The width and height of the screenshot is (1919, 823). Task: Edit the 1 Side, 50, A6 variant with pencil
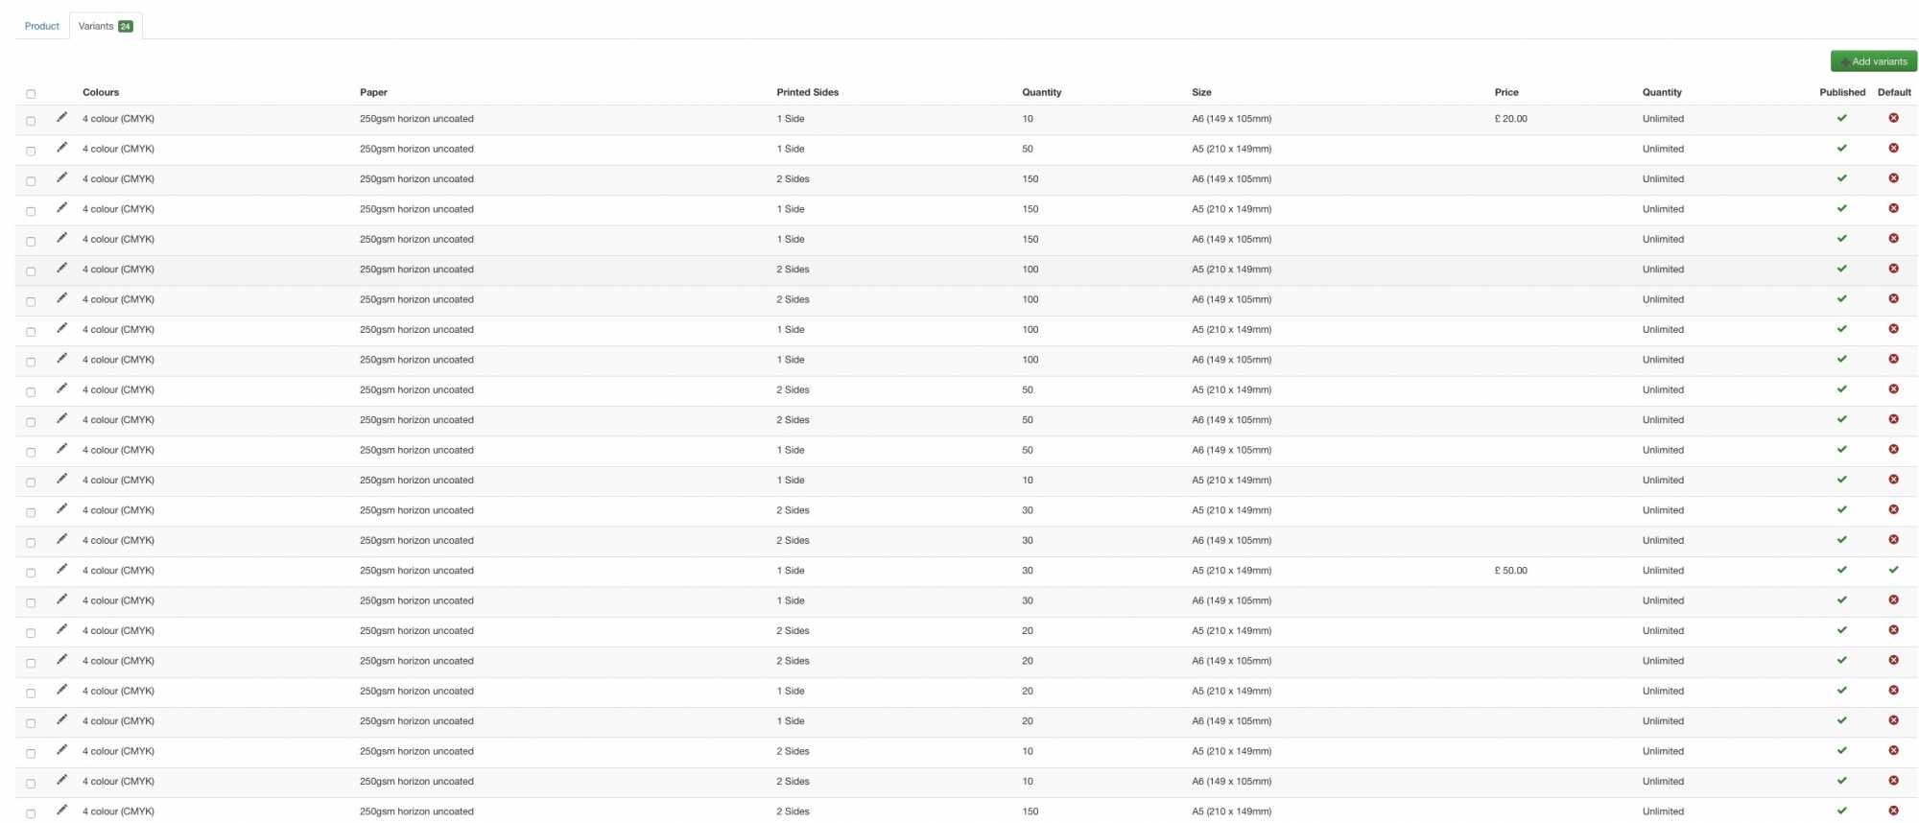click(61, 448)
